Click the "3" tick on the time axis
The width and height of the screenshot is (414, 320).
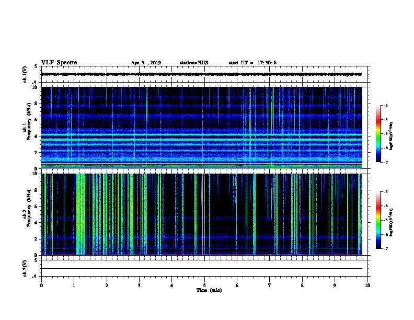click(139, 285)
